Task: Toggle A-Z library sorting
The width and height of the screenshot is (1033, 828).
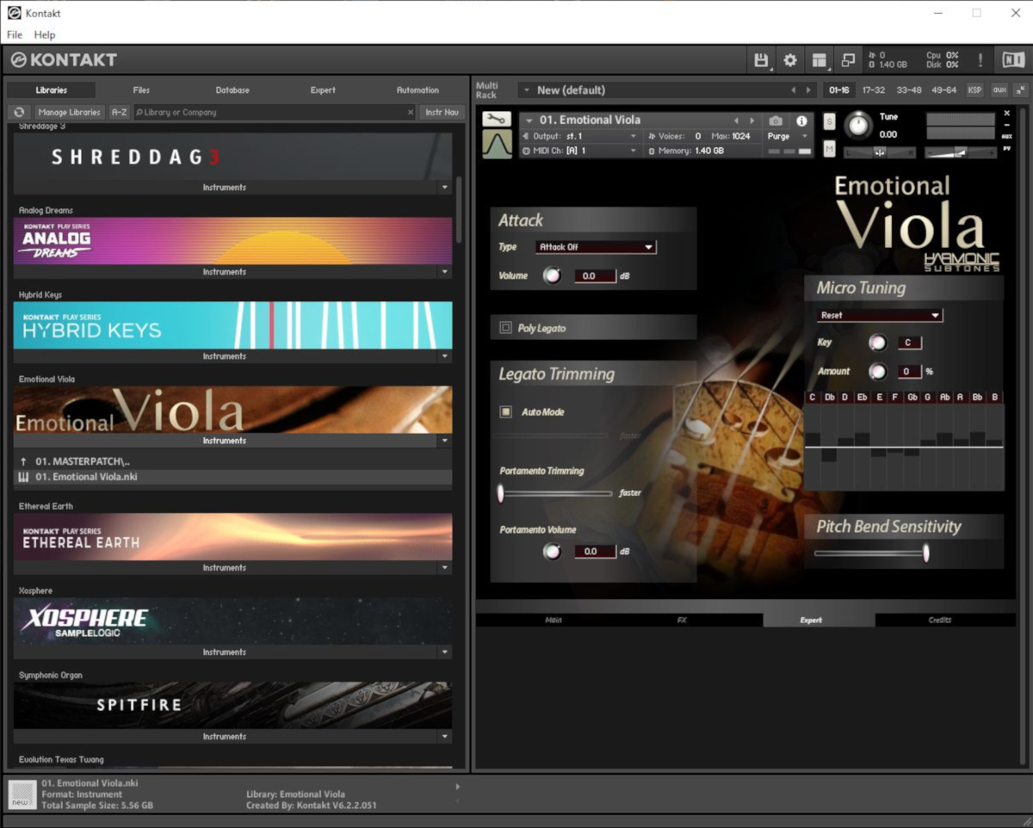Action: coord(120,112)
